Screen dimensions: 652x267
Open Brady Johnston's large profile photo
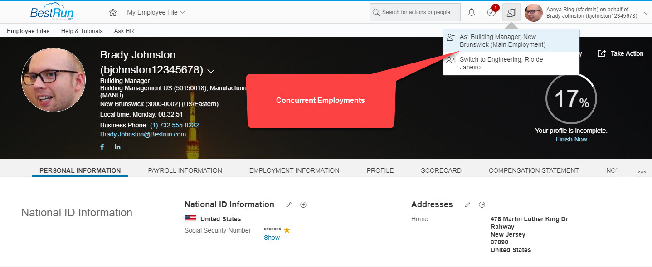[x=54, y=80]
